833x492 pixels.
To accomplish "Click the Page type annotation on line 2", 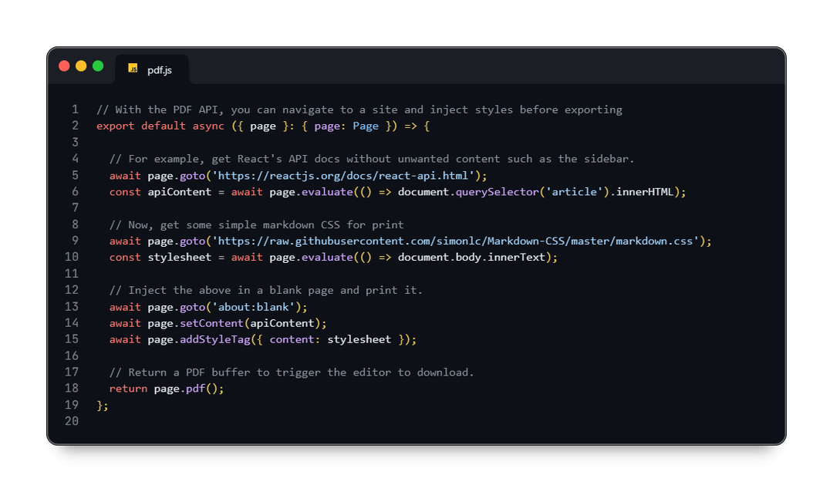I will click(366, 126).
